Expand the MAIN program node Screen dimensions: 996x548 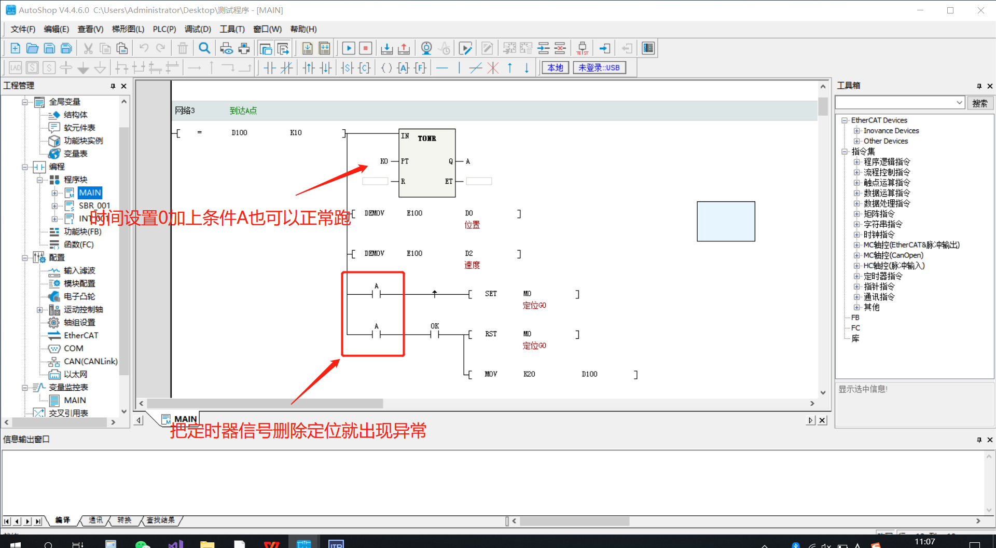coord(54,193)
